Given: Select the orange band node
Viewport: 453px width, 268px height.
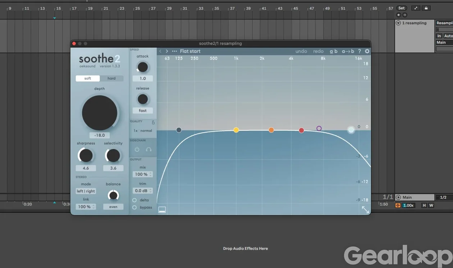Looking at the screenshot, I should click(x=271, y=130).
